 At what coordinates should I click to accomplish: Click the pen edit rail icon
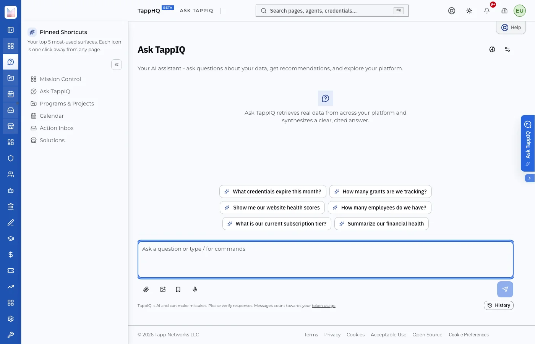[11, 222]
